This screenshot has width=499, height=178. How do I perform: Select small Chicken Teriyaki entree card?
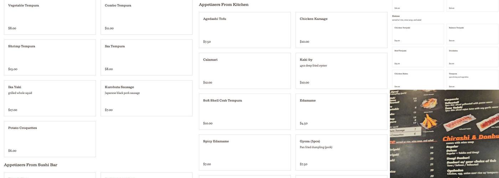point(418,34)
